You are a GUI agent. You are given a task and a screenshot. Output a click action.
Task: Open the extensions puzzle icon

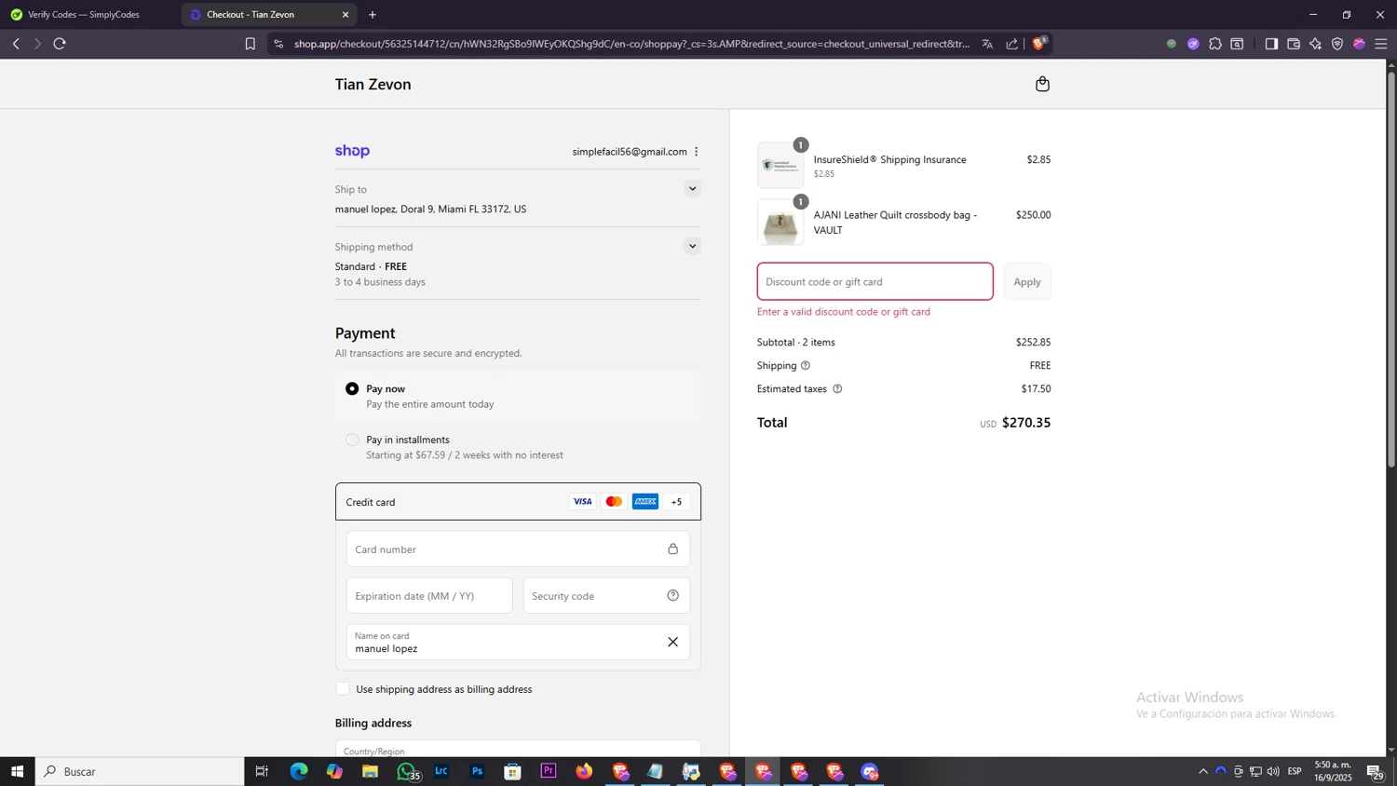pyautogui.click(x=1215, y=44)
